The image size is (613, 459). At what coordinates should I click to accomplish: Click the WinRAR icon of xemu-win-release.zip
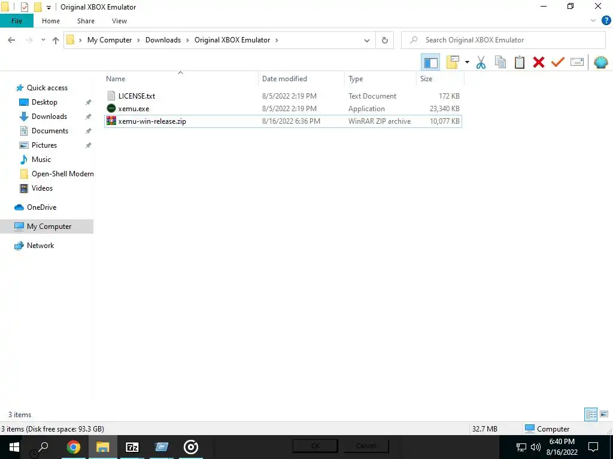[x=111, y=121]
